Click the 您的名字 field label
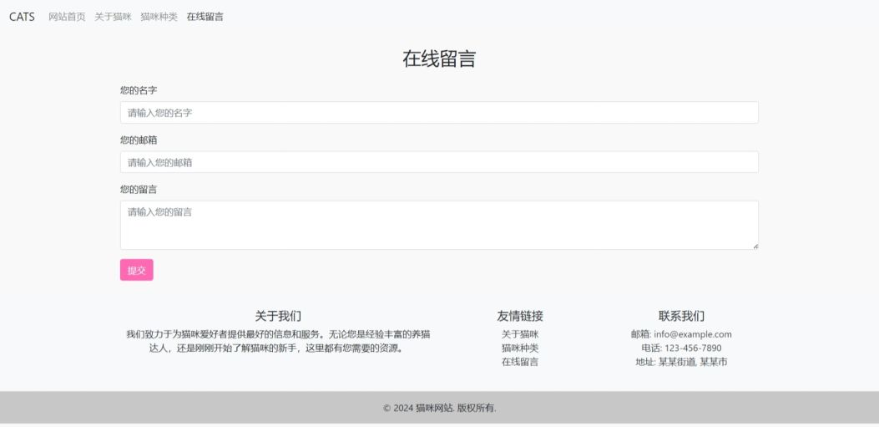This screenshot has width=879, height=427. coord(139,90)
